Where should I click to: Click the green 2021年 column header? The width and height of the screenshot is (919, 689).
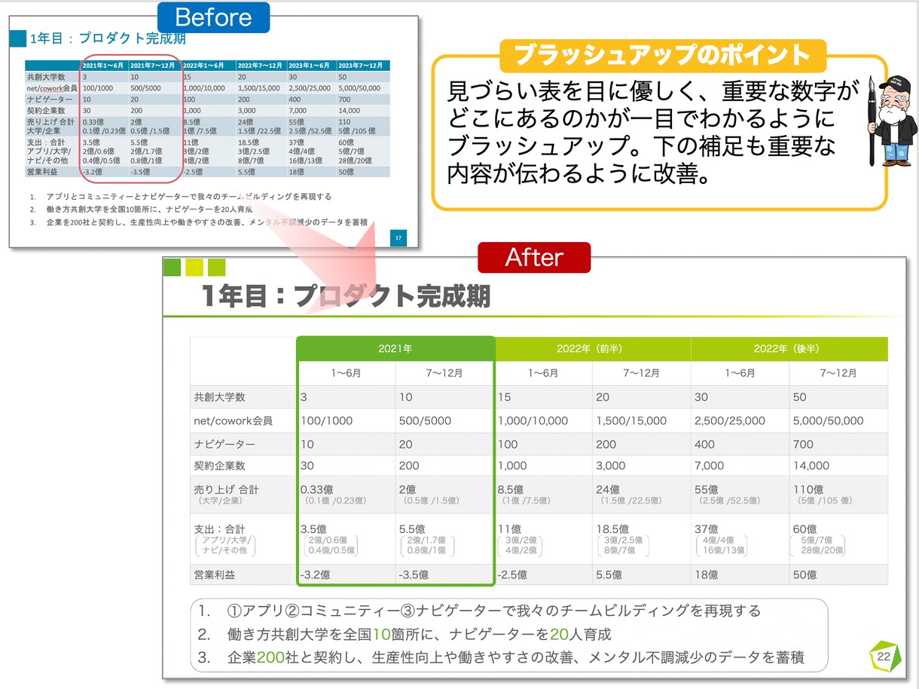point(395,349)
